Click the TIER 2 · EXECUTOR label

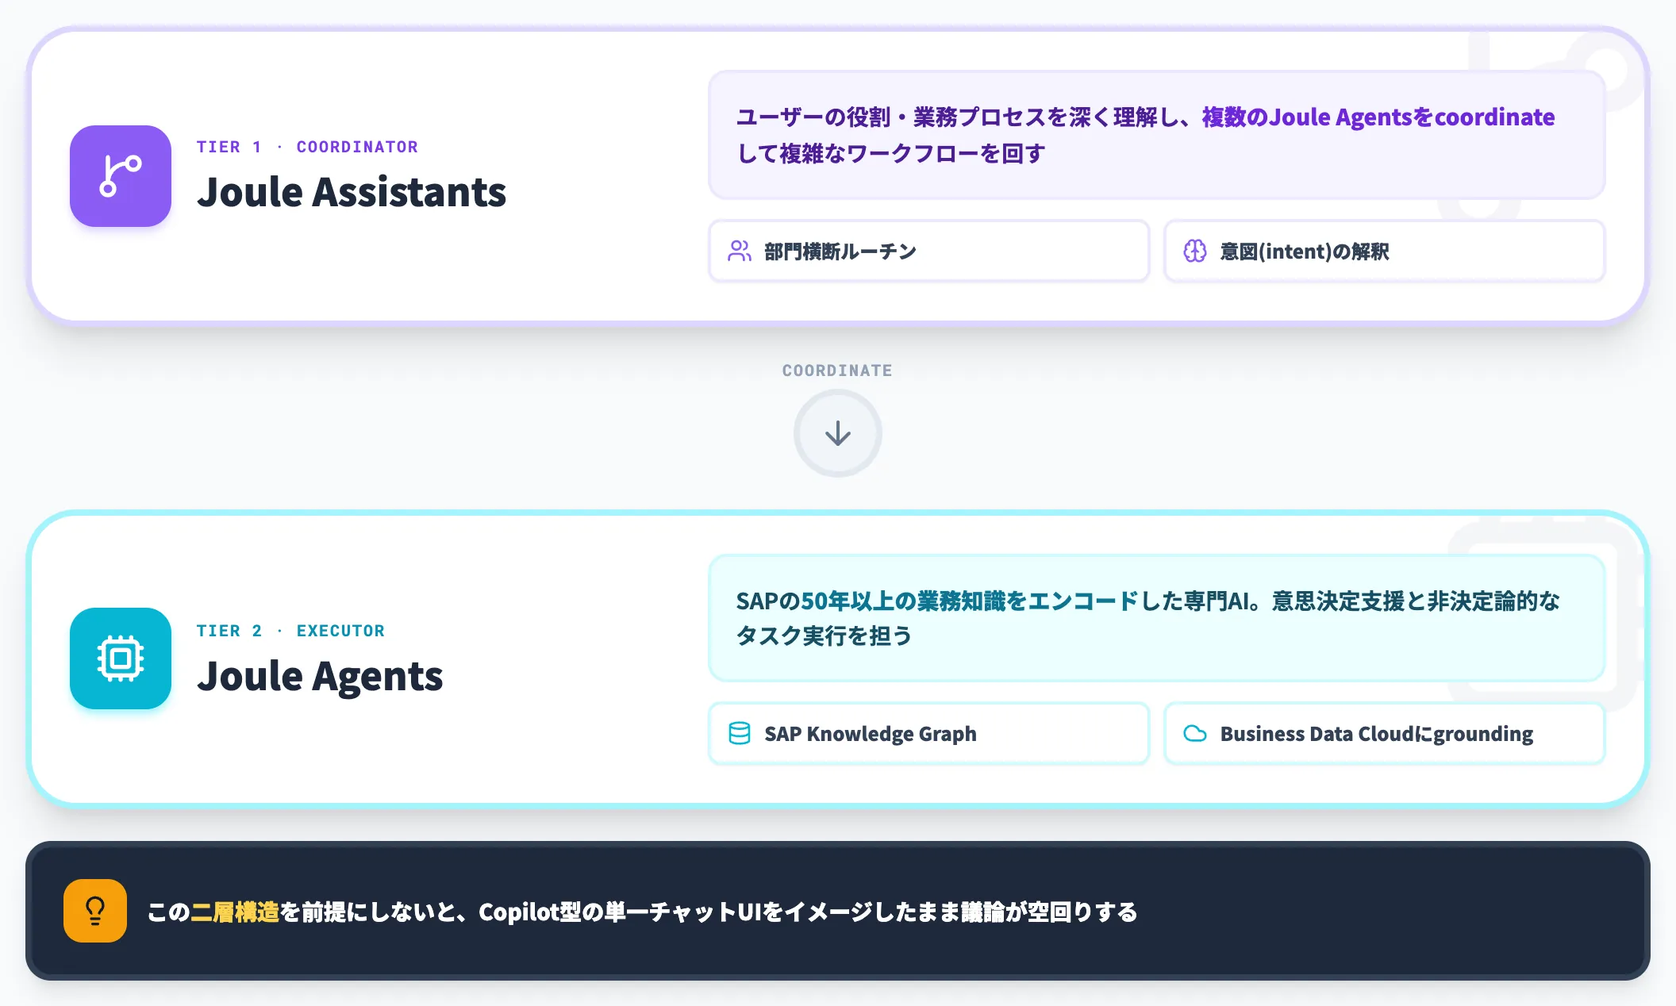[290, 631]
